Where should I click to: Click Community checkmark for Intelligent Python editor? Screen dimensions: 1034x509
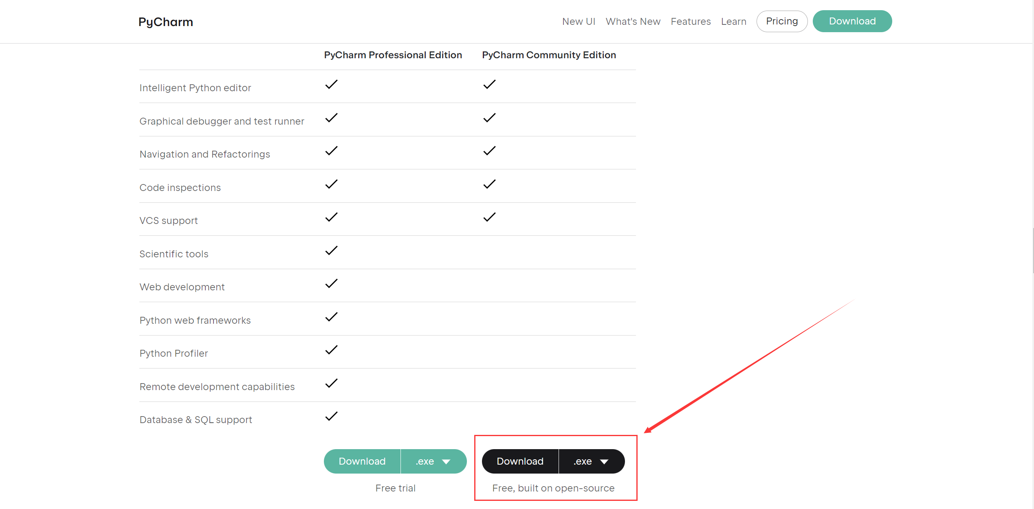pos(489,84)
